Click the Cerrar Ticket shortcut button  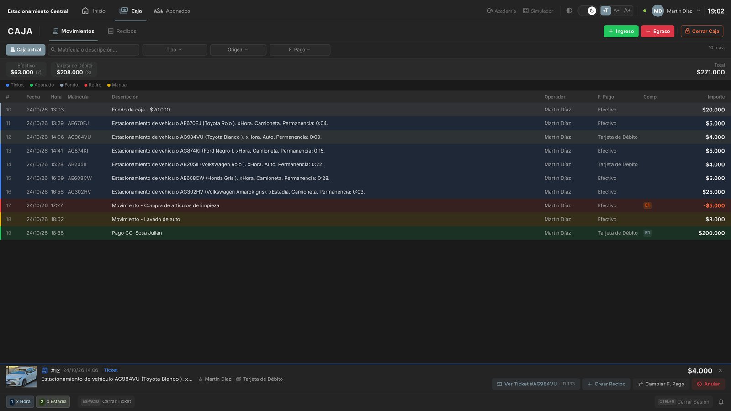(106, 402)
